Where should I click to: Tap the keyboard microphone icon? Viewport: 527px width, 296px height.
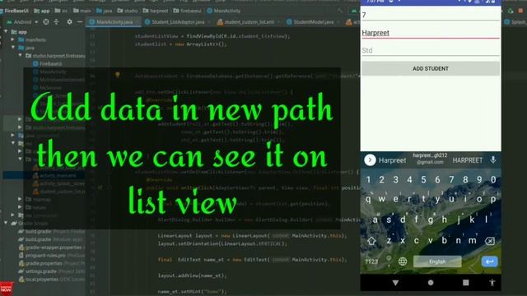tap(492, 160)
